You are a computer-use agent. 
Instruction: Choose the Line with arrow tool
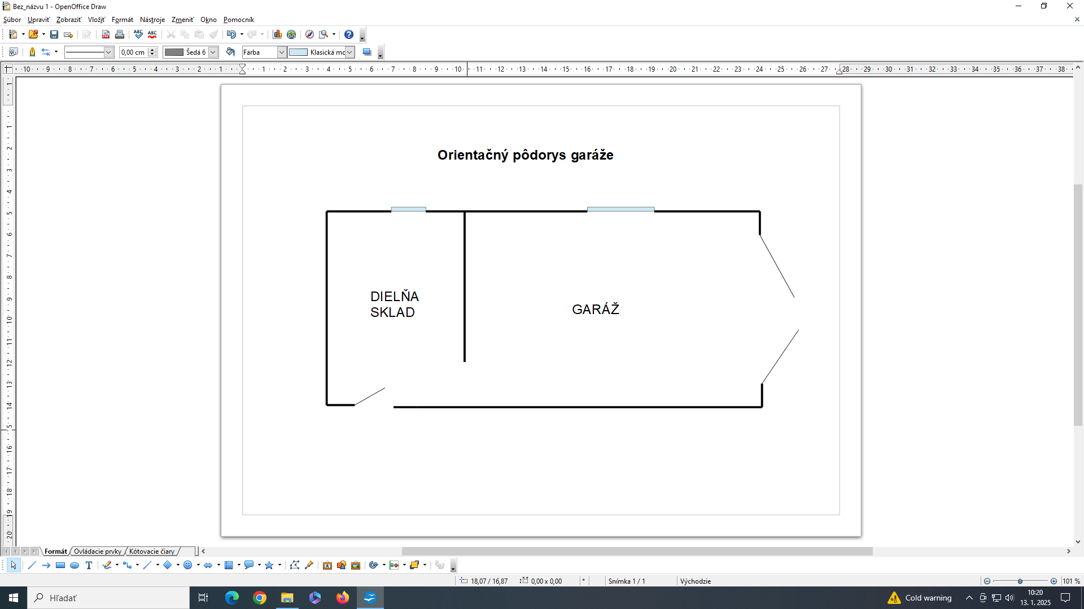coord(46,565)
